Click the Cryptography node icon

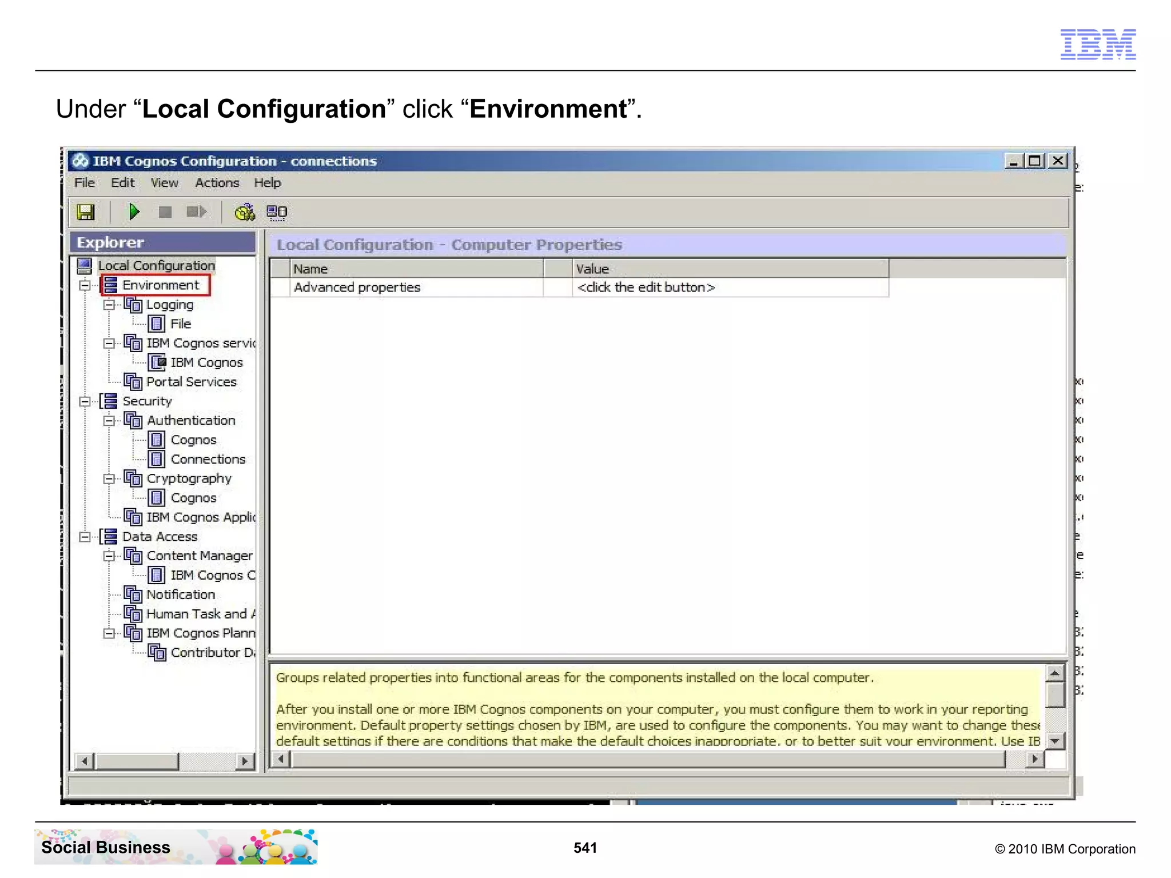click(133, 478)
